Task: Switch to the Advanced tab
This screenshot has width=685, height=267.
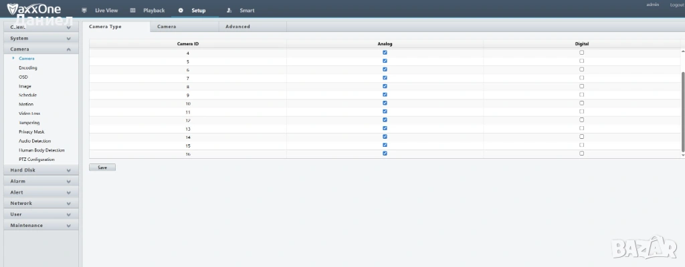Action: (x=237, y=27)
